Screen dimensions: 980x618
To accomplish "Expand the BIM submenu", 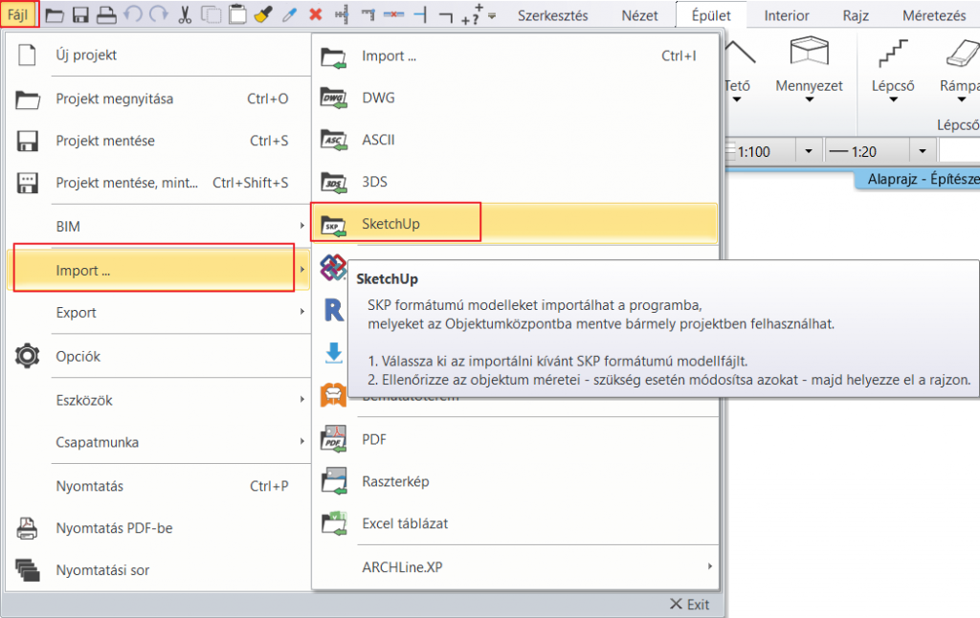I will pyautogui.click(x=301, y=226).
